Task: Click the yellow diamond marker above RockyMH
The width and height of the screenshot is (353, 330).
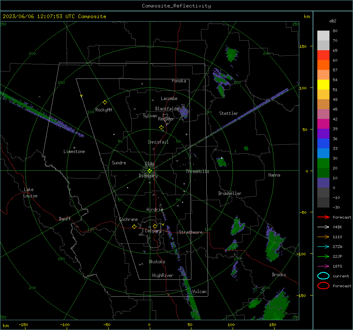Action: click(105, 102)
